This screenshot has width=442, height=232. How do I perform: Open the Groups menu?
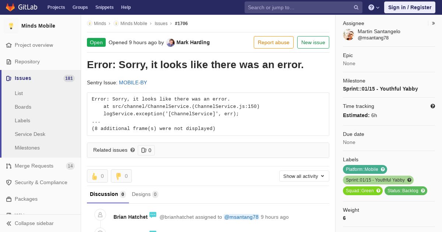point(80,7)
